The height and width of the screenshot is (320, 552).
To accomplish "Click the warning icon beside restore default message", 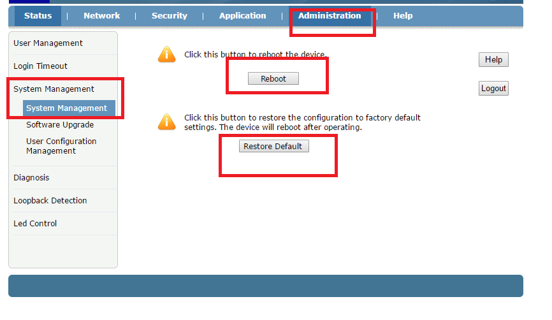I will pos(166,122).
